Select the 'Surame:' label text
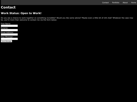The width and height of the screenshot is (137, 102). click(5, 28)
